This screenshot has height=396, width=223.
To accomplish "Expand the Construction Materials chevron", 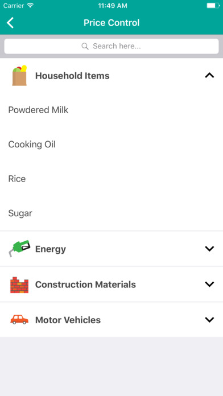I will click(209, 284).
